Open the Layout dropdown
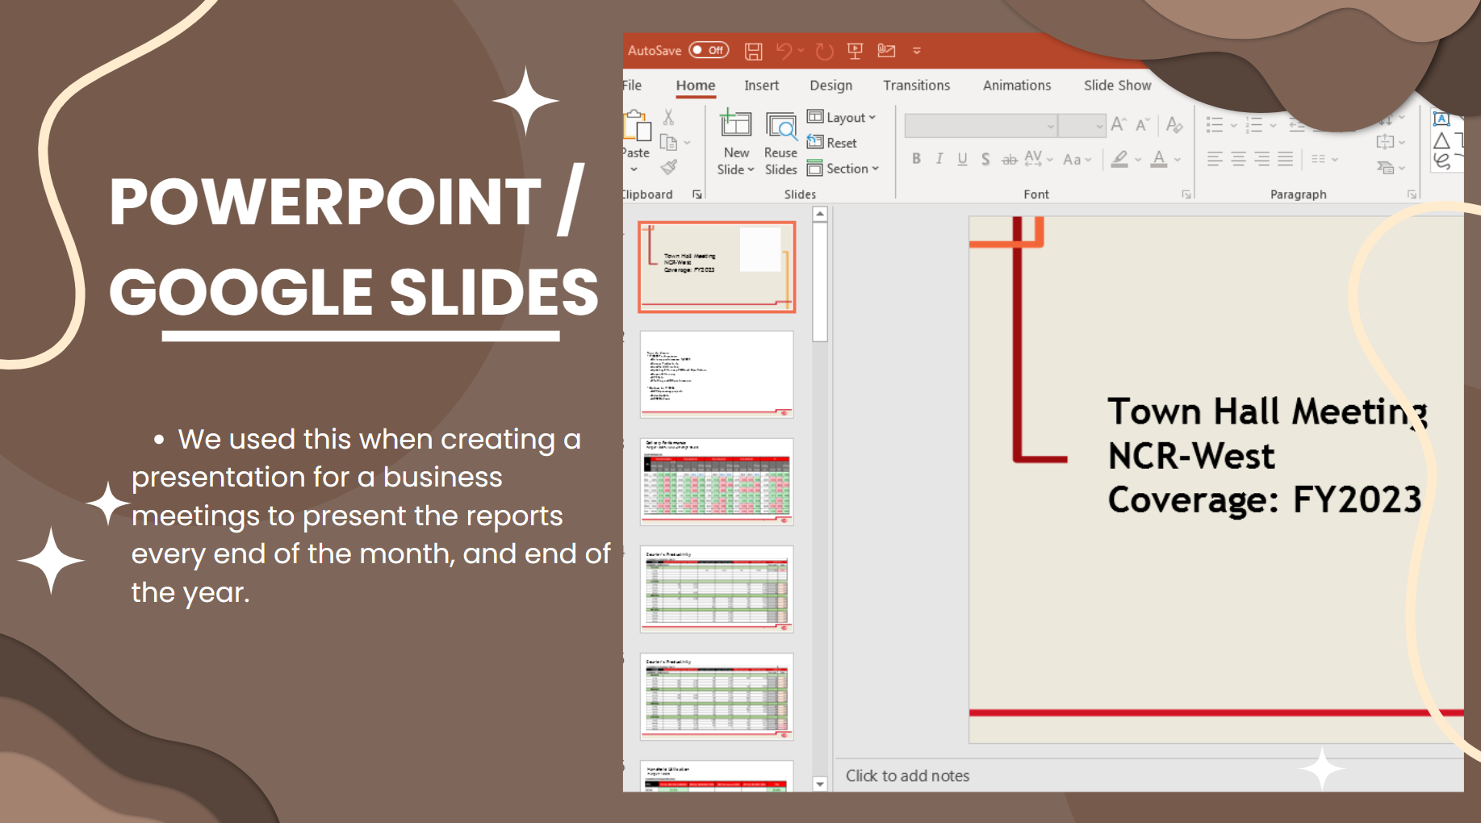 click(842, 118)
